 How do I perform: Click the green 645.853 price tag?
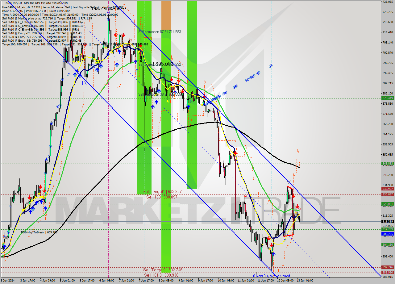[388, 163]
